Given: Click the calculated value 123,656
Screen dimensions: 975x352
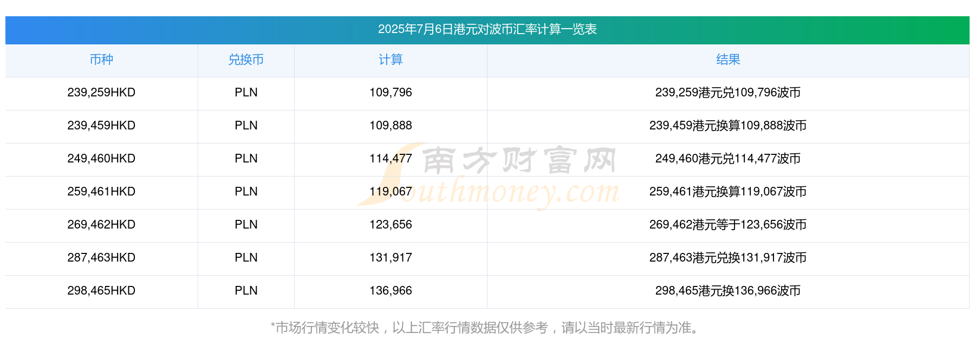Looking at the screenshot, I should [391, 225].
